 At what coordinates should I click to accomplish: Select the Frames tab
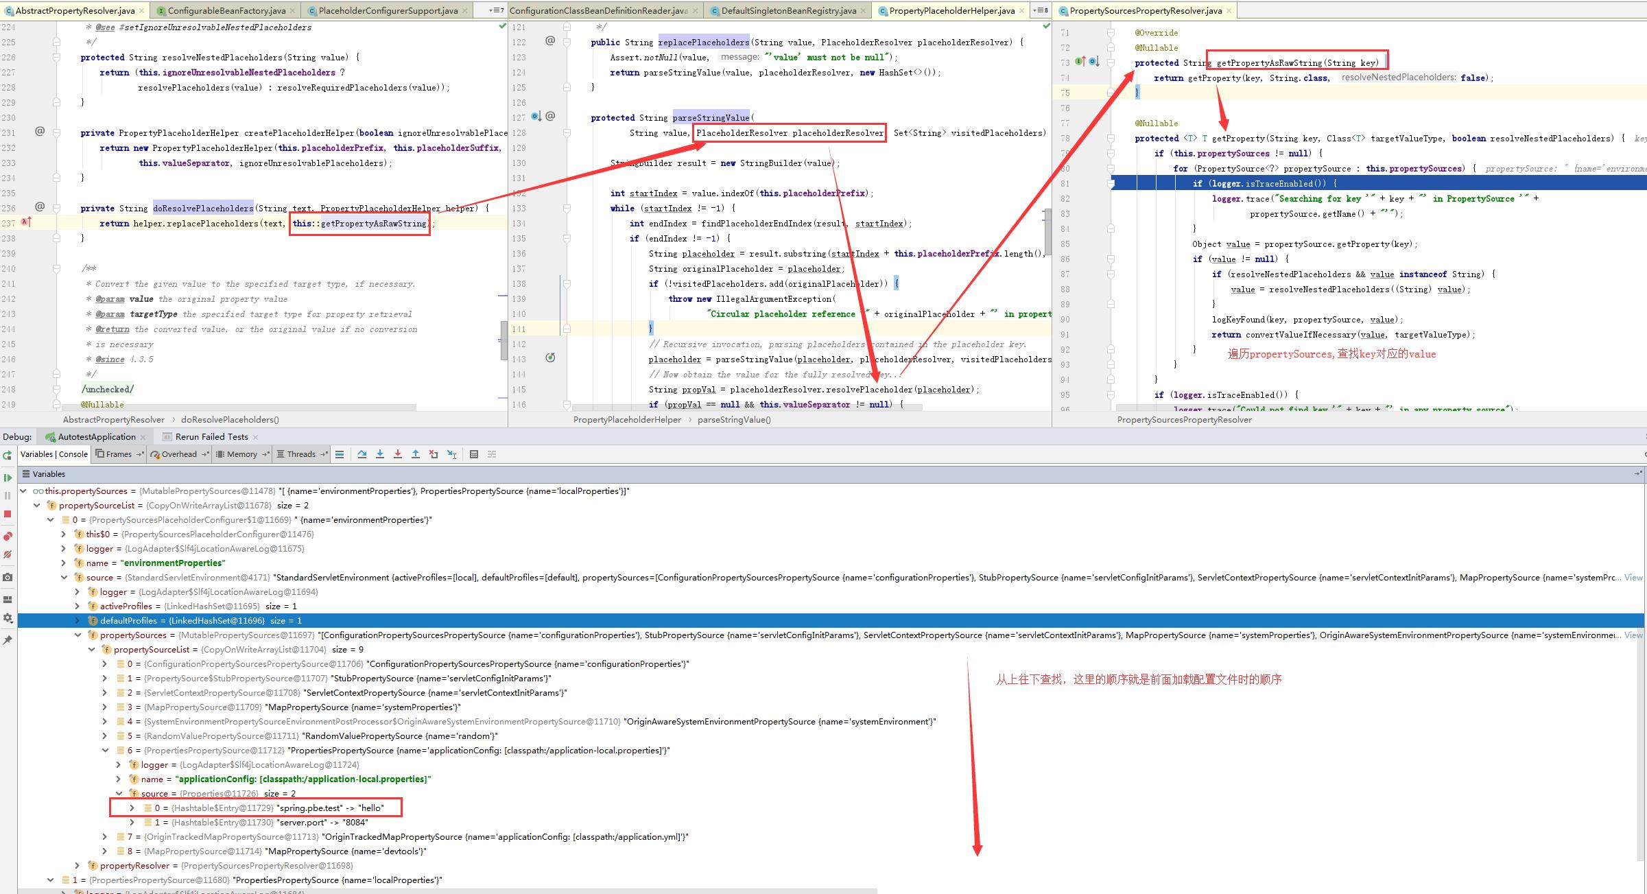(118, 454)
